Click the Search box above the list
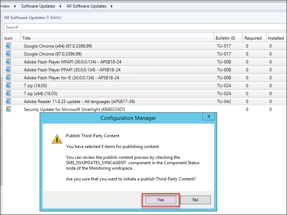 pyautogui.click(x=145, y=27)
